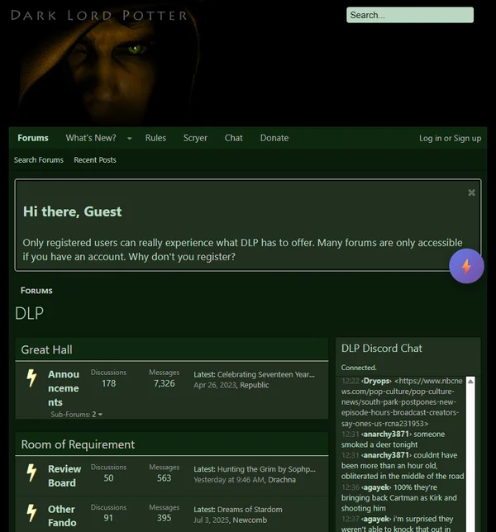Click the Review Board messages count 563
The width and height of the screenshot is (496, 532).
(x=164, y=478)
